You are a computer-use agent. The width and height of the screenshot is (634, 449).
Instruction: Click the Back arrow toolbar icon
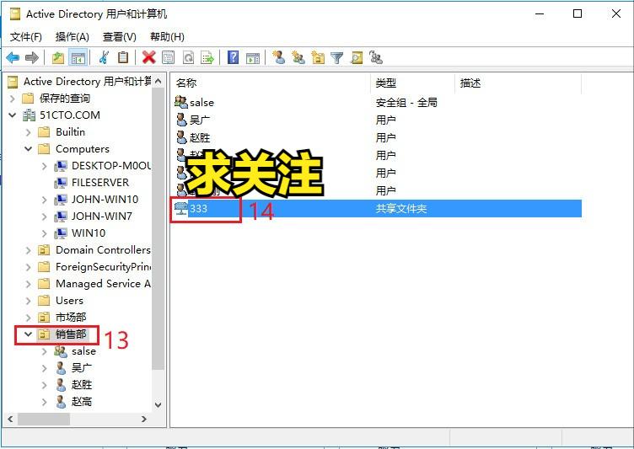pyautogui.click(x=13, y=58)
